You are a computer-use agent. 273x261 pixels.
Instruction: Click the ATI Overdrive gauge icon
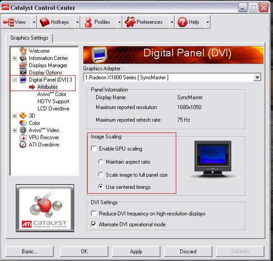click(x=23, y=145)
